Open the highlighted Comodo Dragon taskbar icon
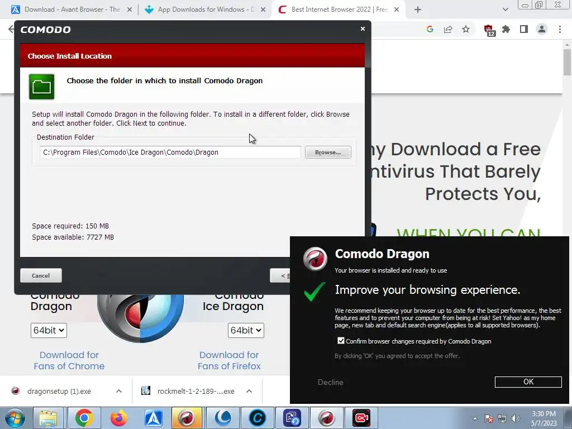Image resolution: width=572 pixels, height=429 pixels. tap(187, 418)
